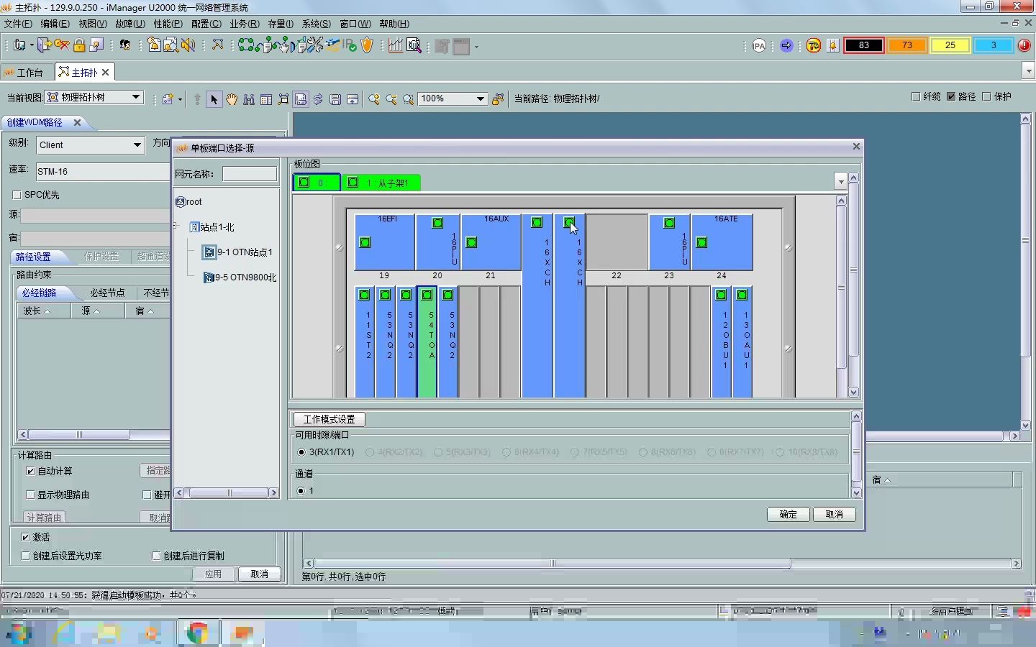Image resolution: width=1036 pixels, height=647 pixels.
Task: Open the 故障(U) menu
Action: click(129, 24)
